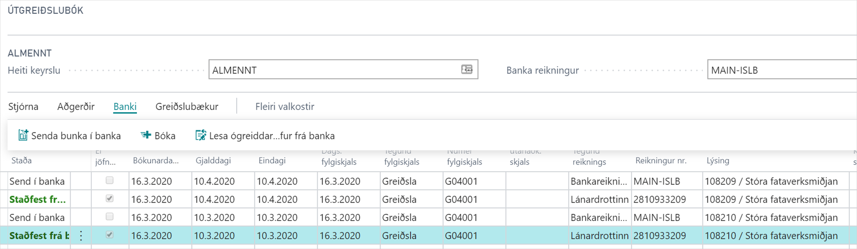
Task: Toggle checkbox in first Send í banka row
Action: pyautogui.click(x=110, y=180)
